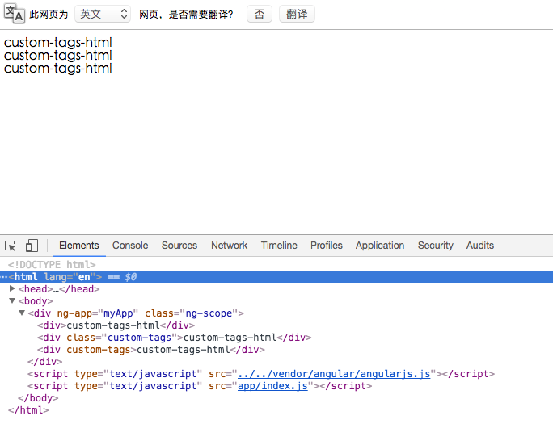Select the html lang="en" row
This screenshot has width=553, height=445.
tap(276, 277)
